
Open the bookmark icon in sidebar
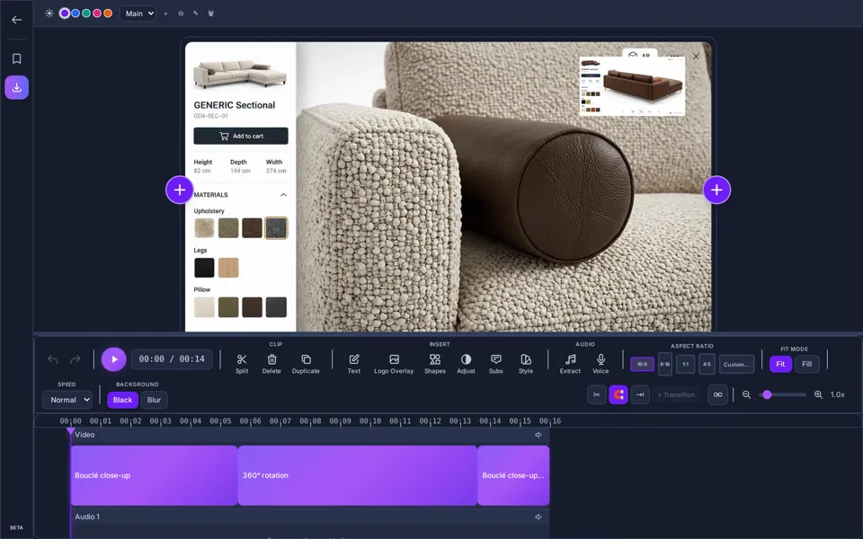[x=16, y=58]
